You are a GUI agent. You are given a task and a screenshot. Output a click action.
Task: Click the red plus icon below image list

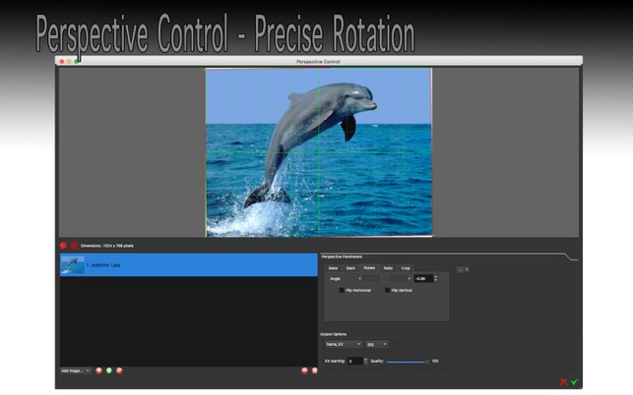pos(98,370)
